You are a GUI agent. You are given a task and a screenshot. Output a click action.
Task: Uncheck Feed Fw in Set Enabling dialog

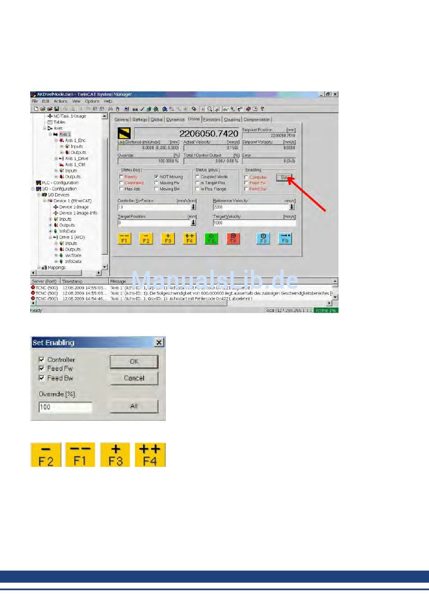click(x=42, y=369)
